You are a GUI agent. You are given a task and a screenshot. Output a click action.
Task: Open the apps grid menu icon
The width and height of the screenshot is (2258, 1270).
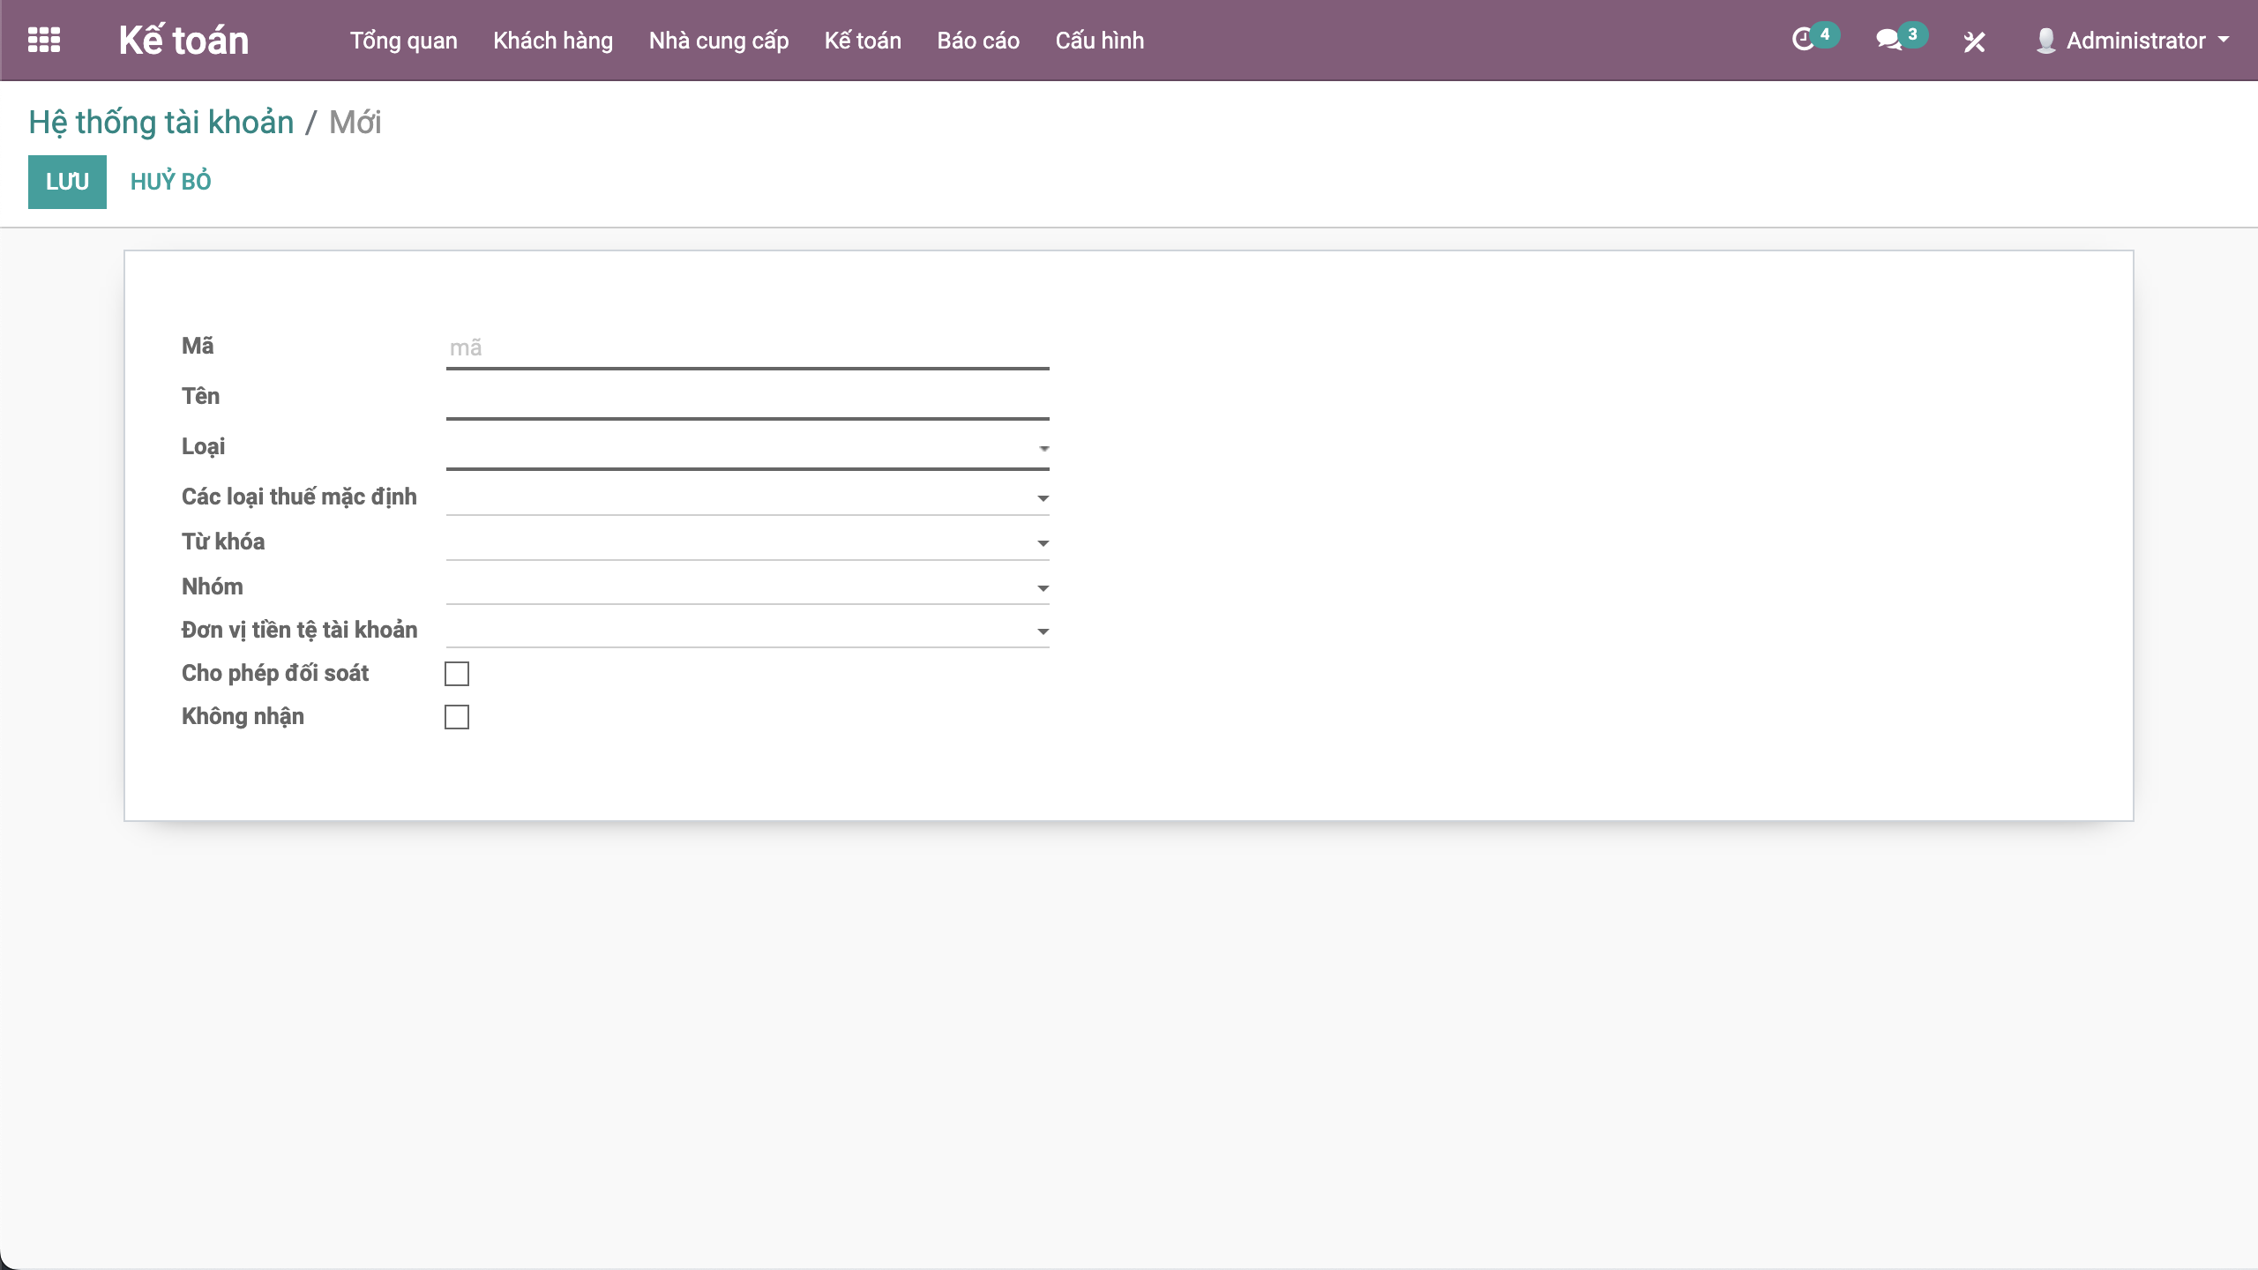pyautogui.click(x=43, y=40)
